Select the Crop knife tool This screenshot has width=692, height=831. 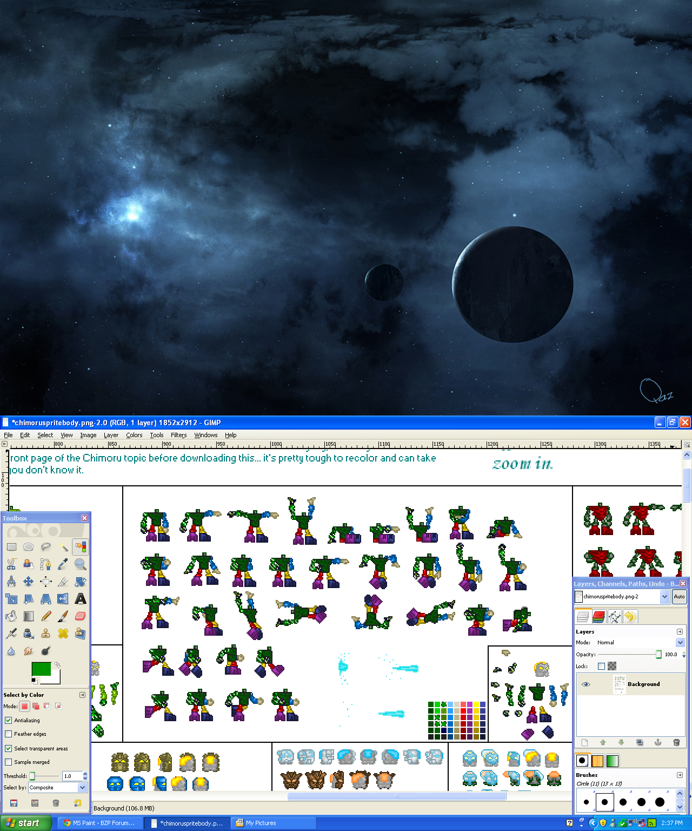click(63, 582)
